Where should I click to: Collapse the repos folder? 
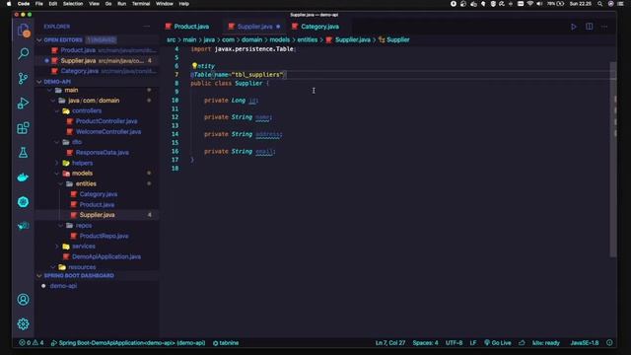click(x=61, y=226)
